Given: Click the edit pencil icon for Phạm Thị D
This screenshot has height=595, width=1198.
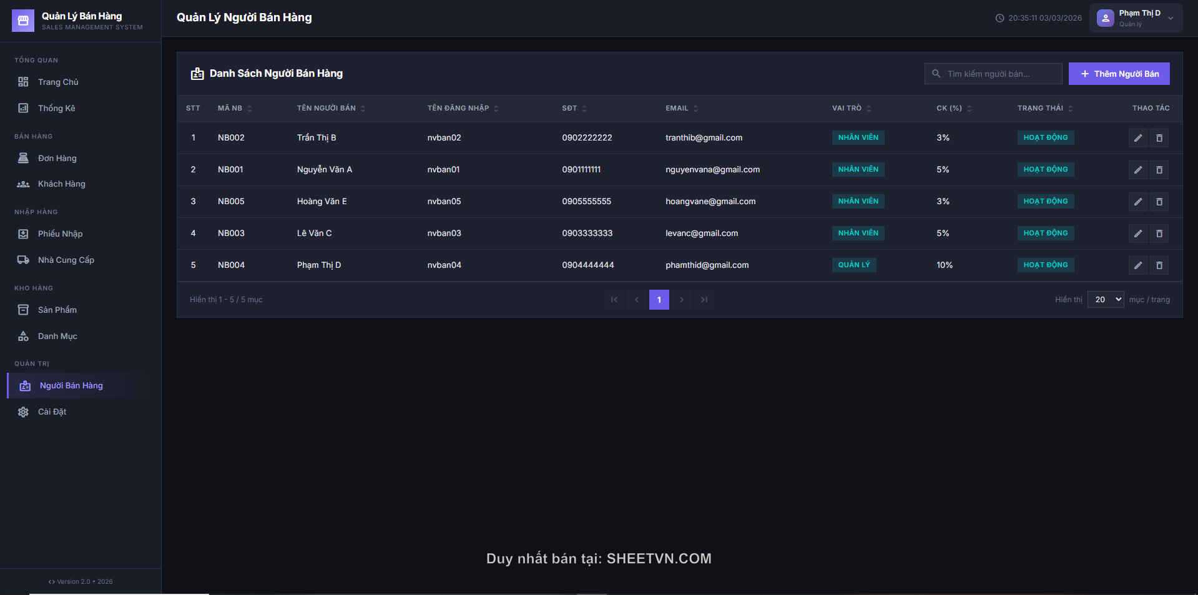Looking at the screenshot, I should [x=1137, y=265].
